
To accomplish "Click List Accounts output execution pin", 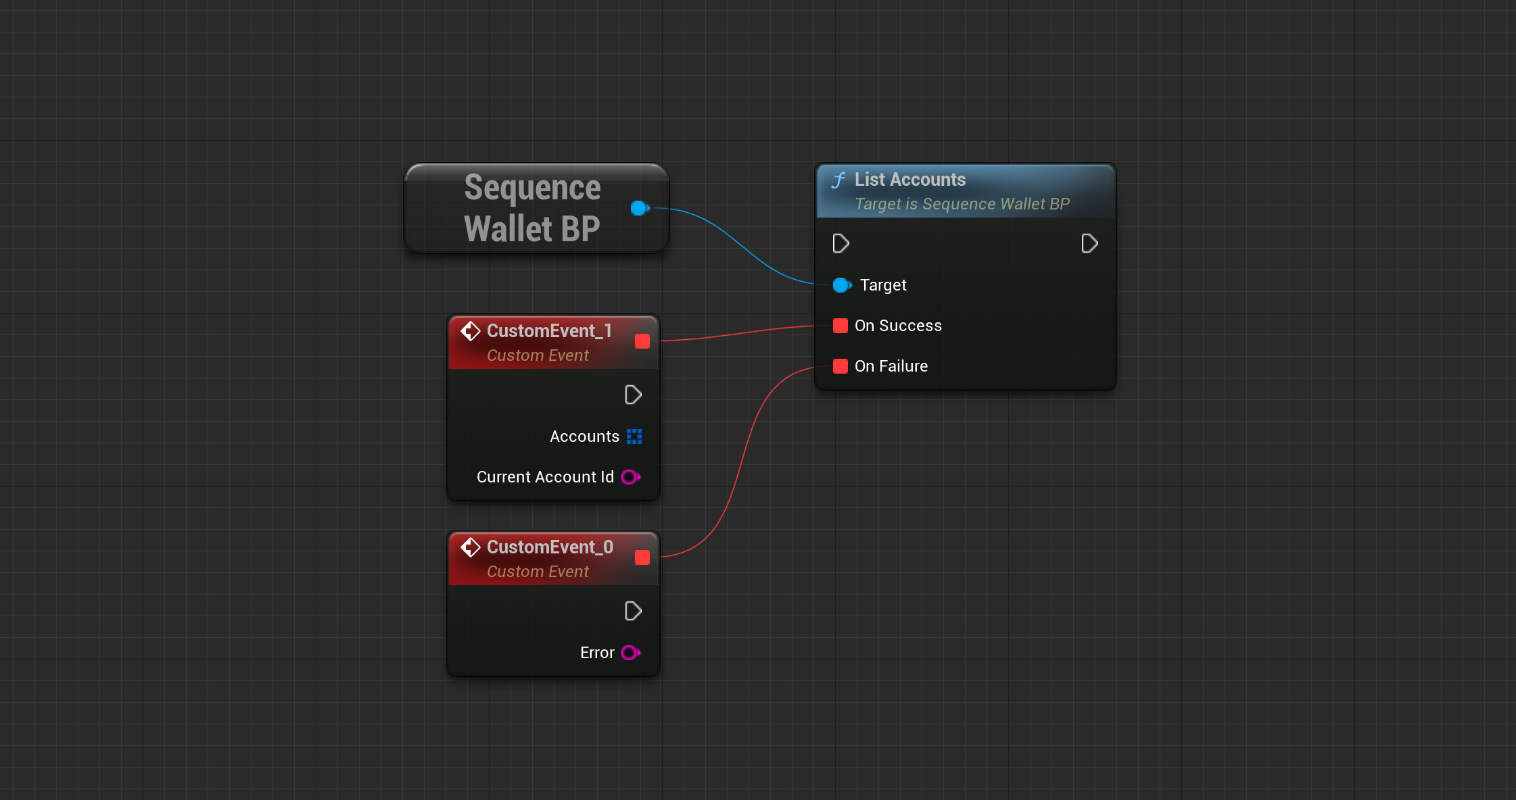I will click(x=1089, y=243).
